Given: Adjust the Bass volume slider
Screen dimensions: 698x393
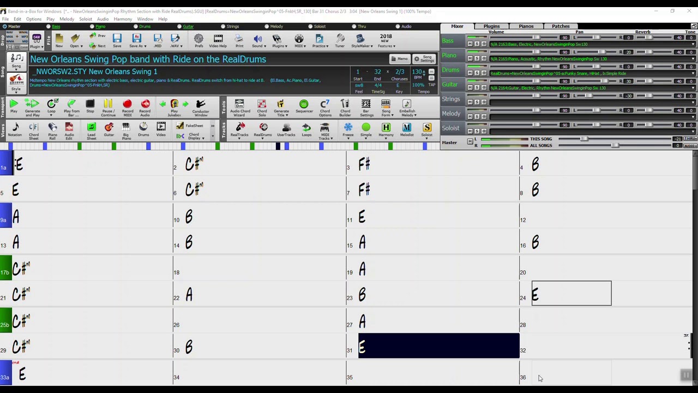Looking at the screenshot, I should coord(536,37).
